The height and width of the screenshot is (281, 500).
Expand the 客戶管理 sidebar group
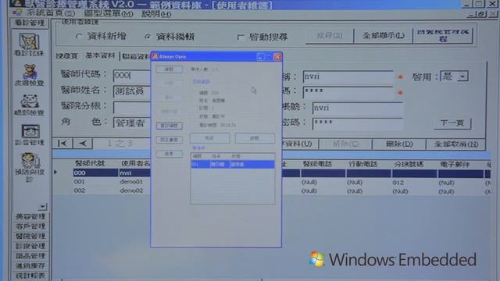(x=30, y=226)
